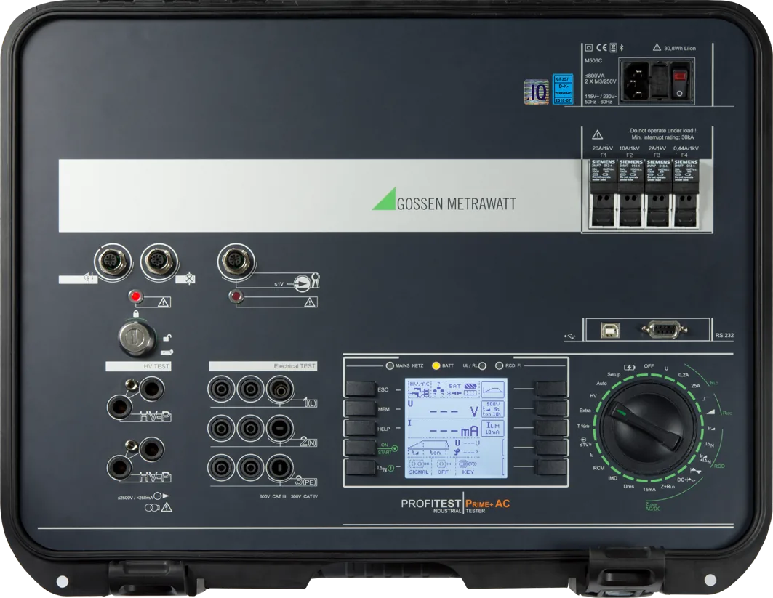Push the IΔN key
Viewport: 773px width, 598px height.
pos(360,467)
